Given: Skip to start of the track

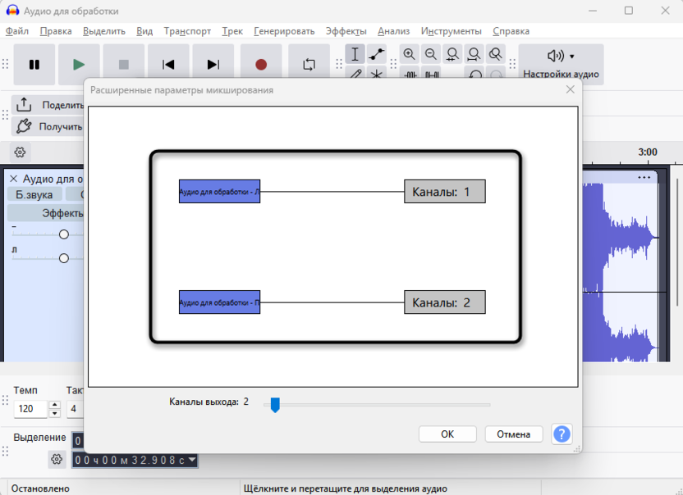Looking at the screenshot, I should [x=168, y=65].
